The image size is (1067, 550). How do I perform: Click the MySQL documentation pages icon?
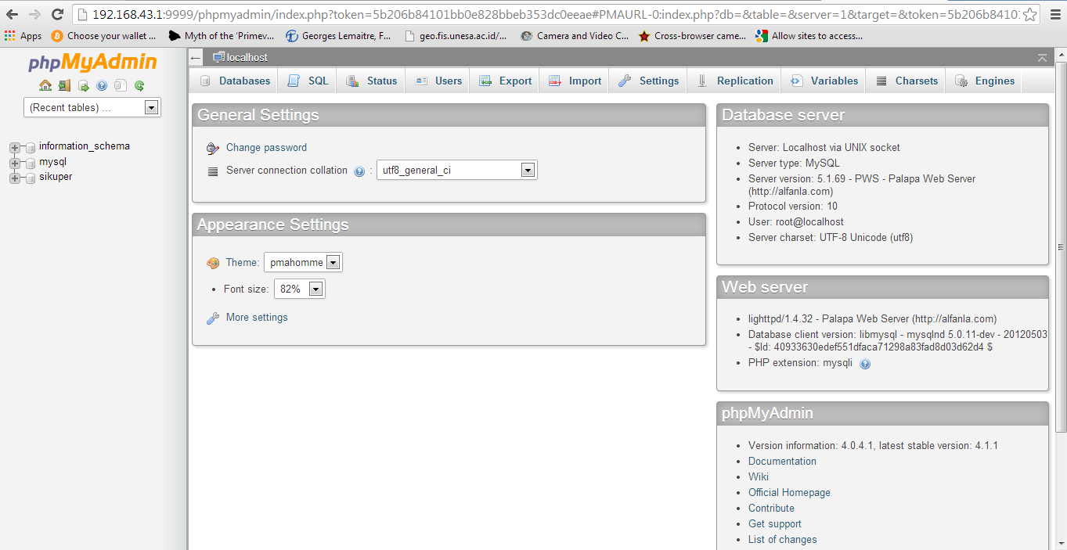(x=121, y=85)
